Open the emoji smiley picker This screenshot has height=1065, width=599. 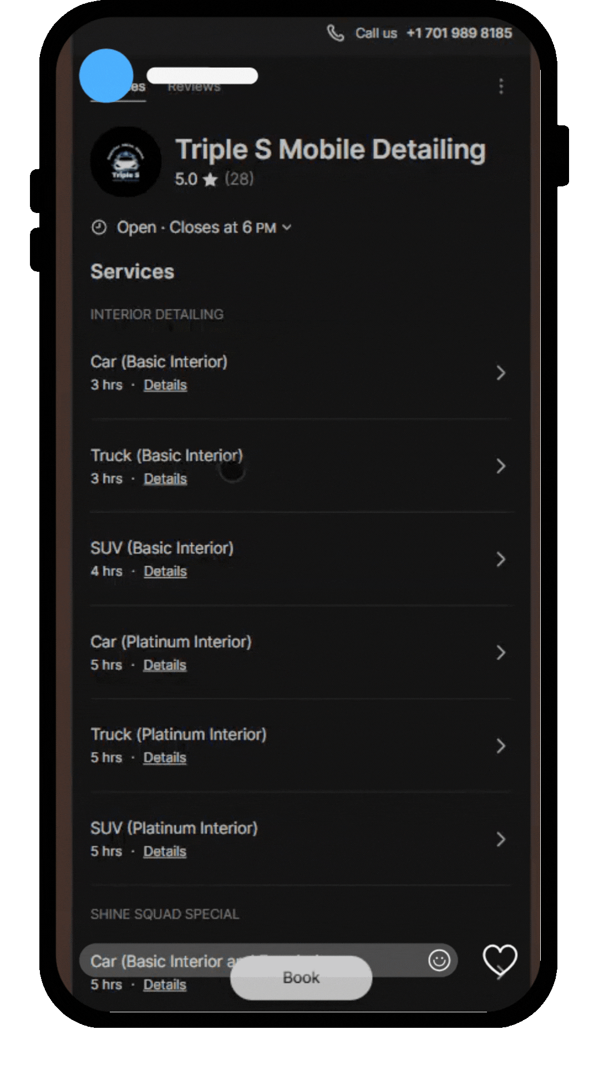(x=439, y=960)
